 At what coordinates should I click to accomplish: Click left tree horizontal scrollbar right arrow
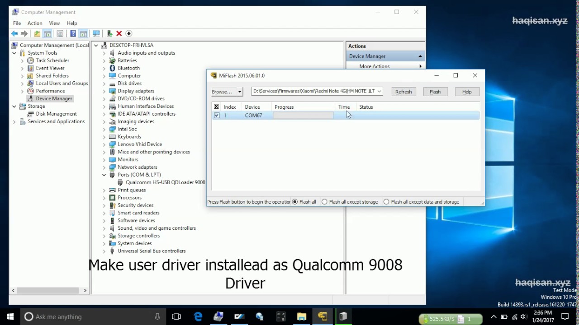point(85,291)
